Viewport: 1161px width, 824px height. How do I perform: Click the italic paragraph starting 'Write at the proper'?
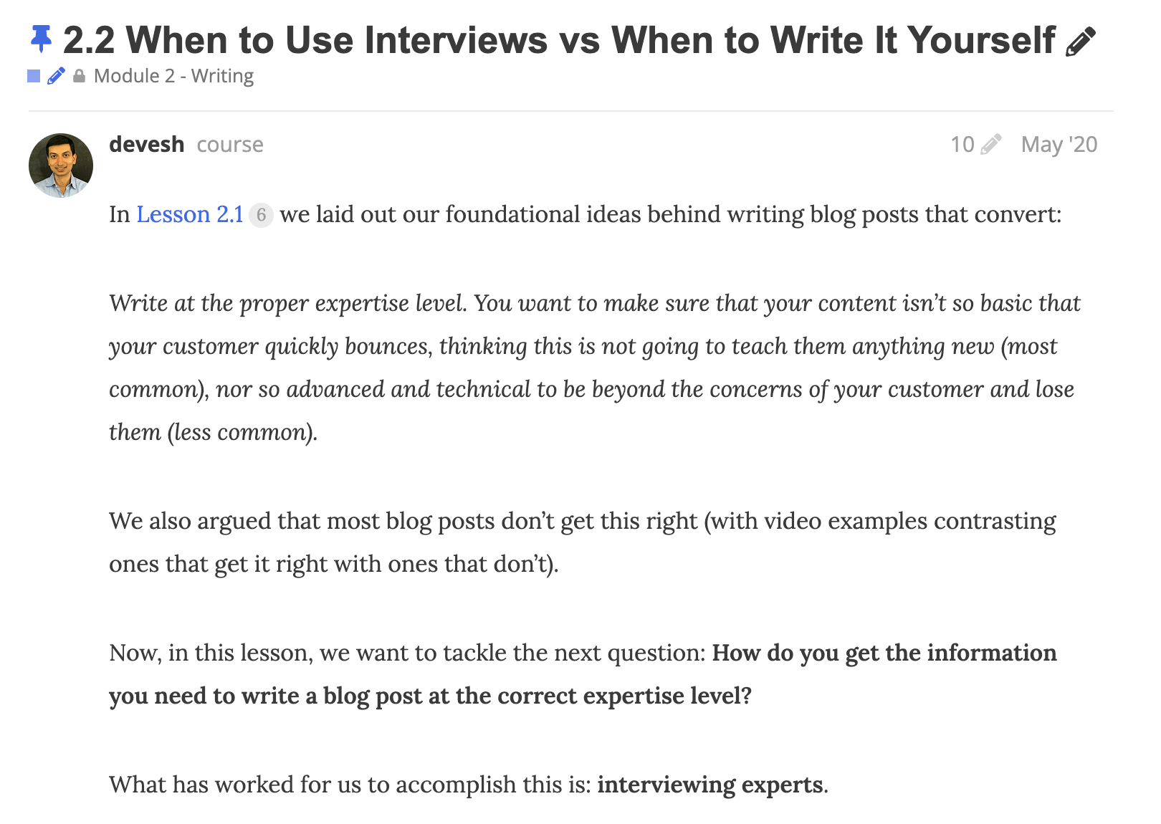pyautogui.click(x=595, y=368)
